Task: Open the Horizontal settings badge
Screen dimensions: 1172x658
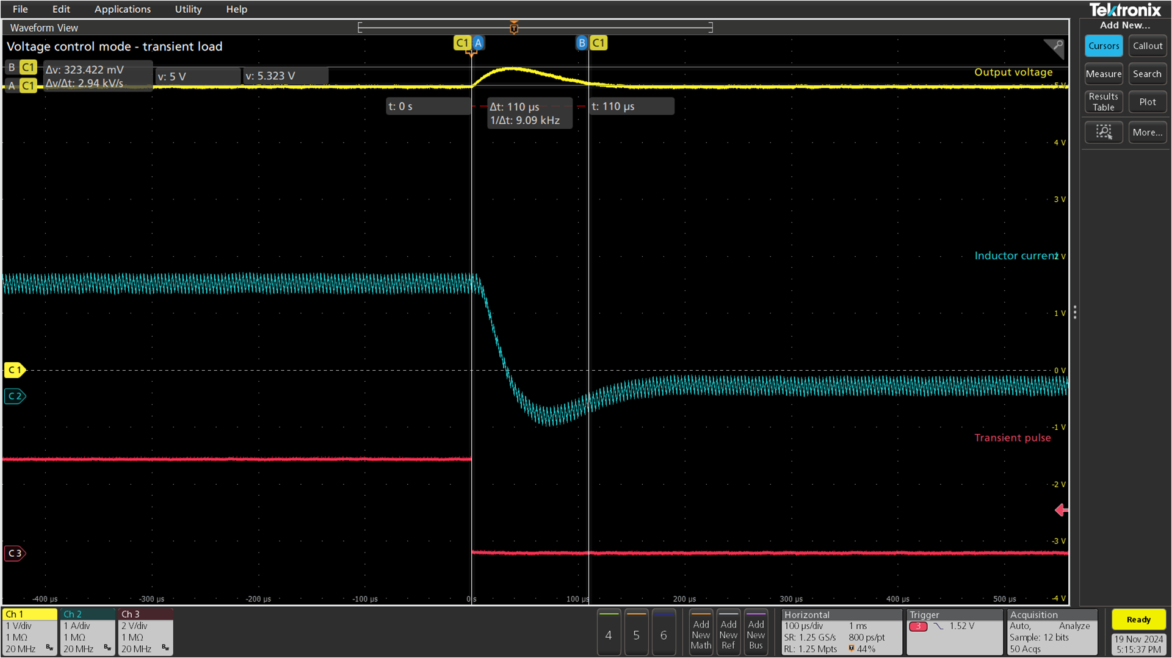Action: 841,632
